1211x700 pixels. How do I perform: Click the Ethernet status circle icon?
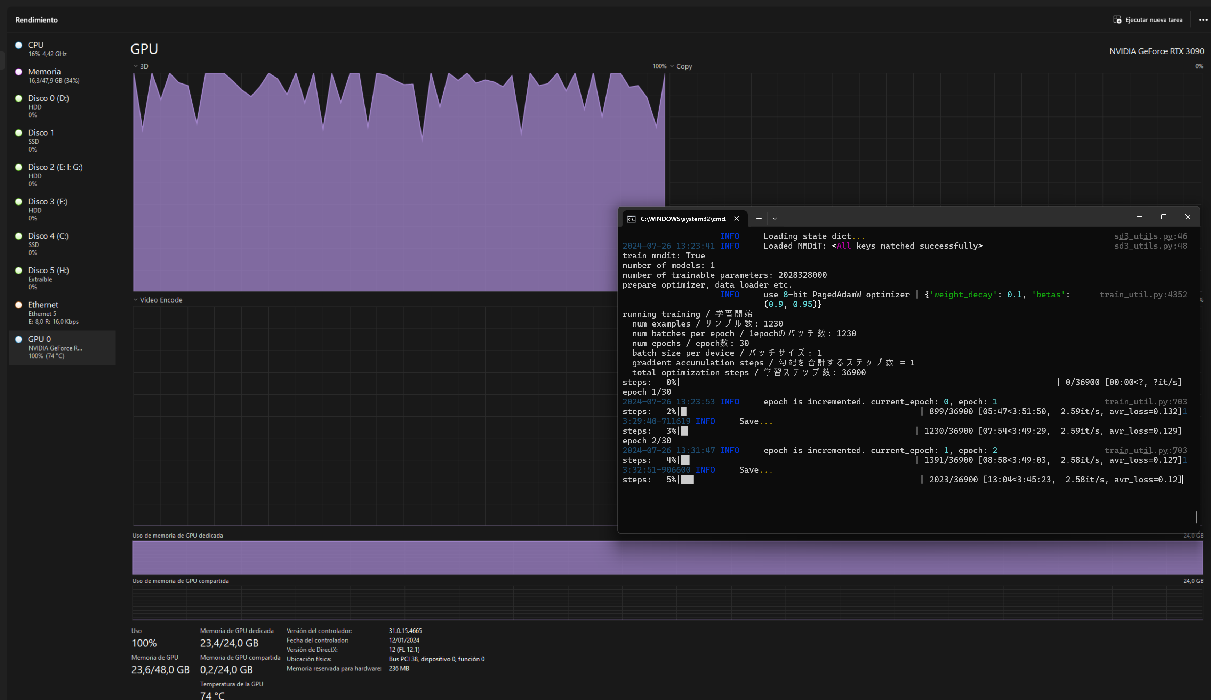19,305
